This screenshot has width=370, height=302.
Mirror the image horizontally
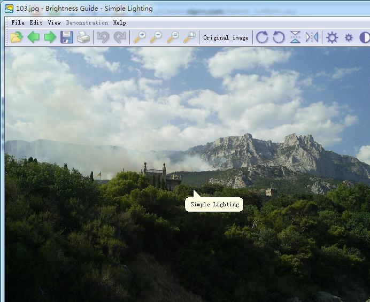[312, 37]
